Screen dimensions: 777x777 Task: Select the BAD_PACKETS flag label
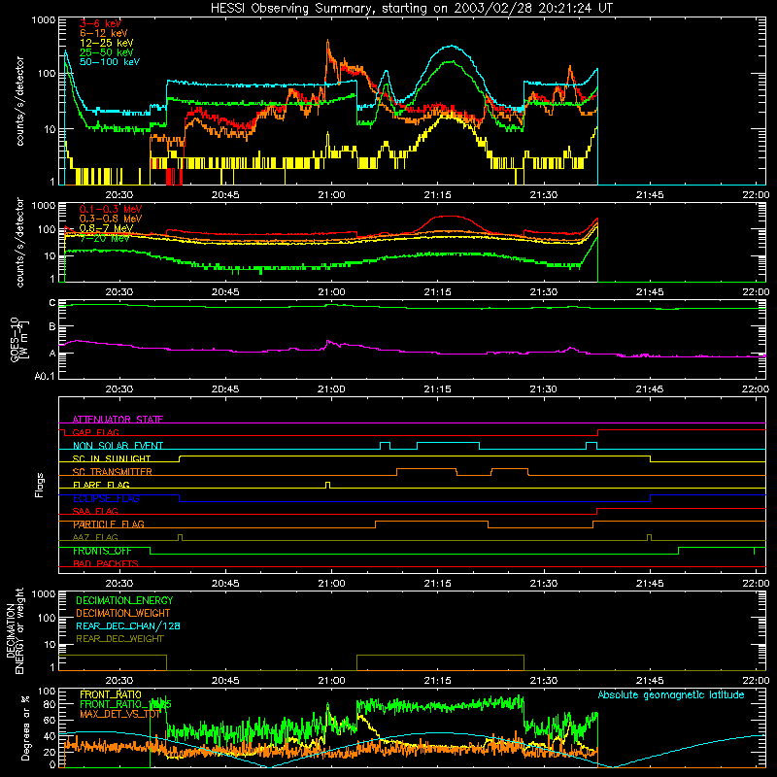(x=106, y=563)
